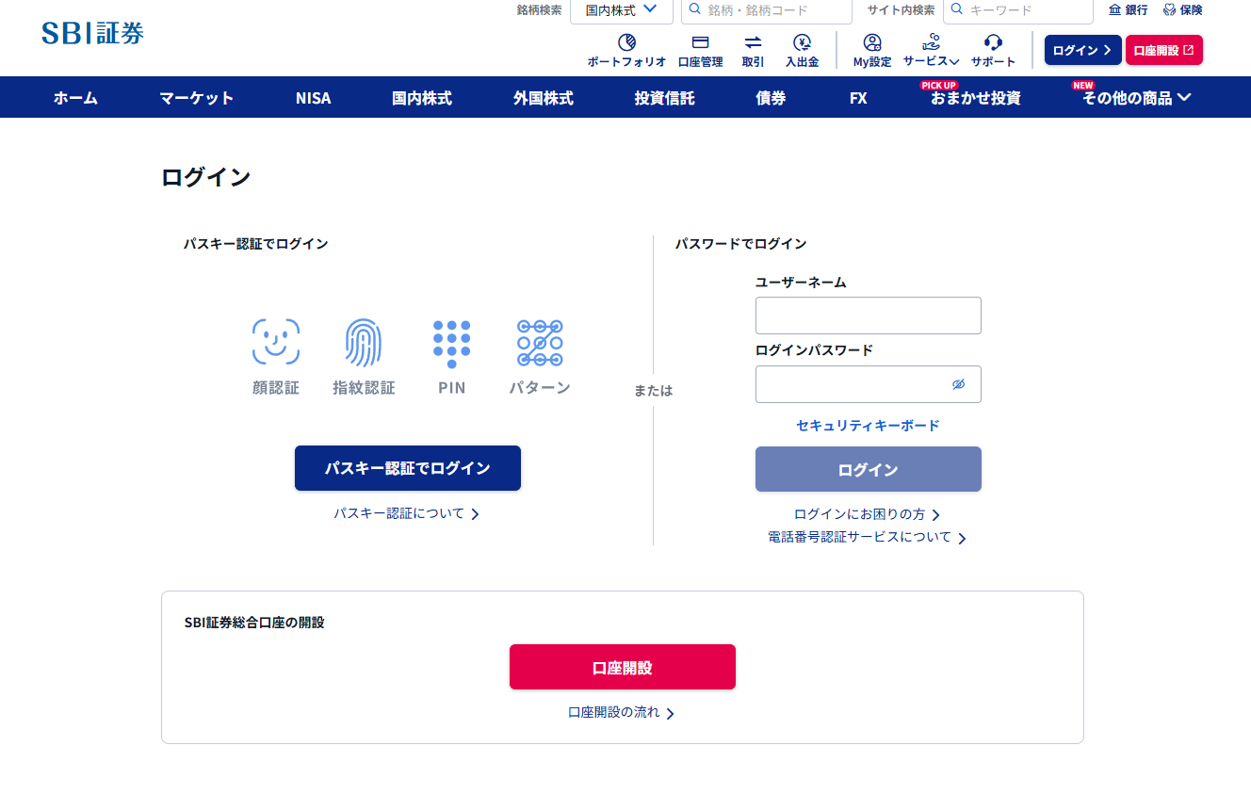Screen dimensions: 1251x794
Task: Toggle password visibility eye icon
Action: coord(959,384)
